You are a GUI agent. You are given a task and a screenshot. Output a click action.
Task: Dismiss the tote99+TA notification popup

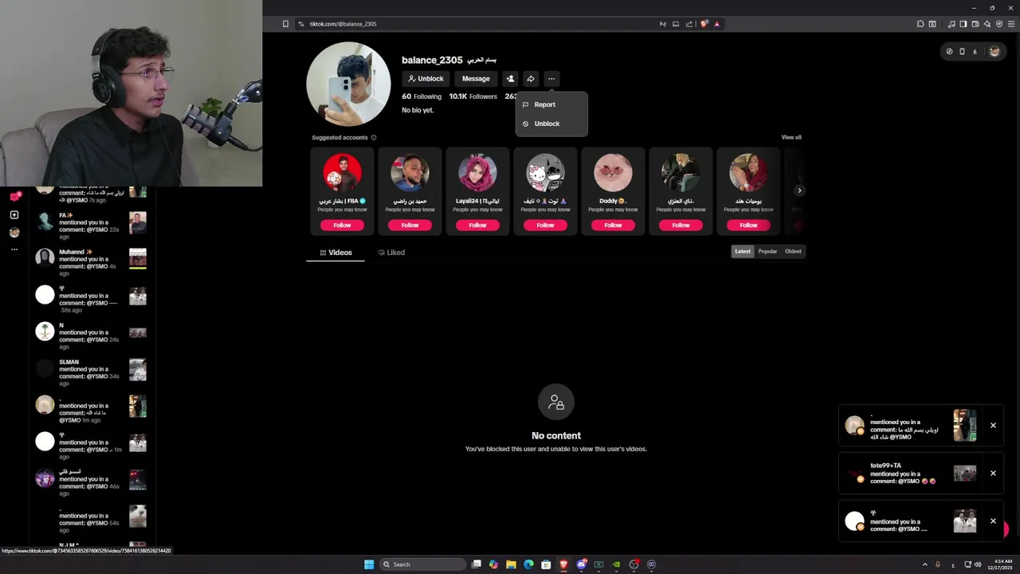pyautogui.click(x=993, y=474)
